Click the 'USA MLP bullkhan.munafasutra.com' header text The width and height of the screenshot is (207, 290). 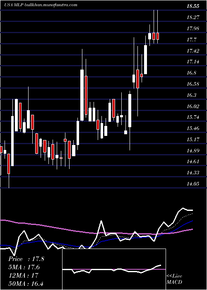click(x=41, y=5)
